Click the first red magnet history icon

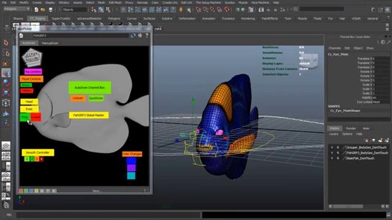[198, 10]
